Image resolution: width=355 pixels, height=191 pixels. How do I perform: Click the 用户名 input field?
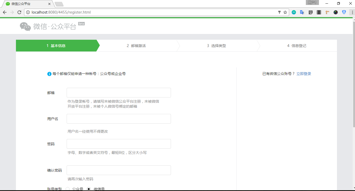119,119
